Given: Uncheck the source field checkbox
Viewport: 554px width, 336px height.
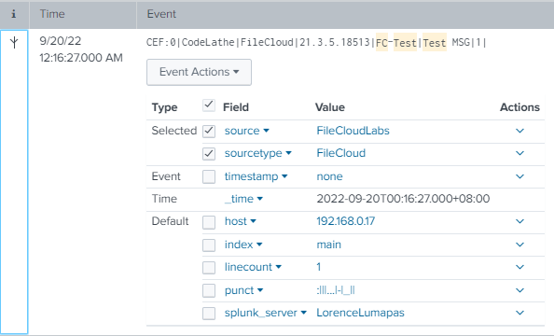Looking at the screenshot, I should (x=209, y=132).
